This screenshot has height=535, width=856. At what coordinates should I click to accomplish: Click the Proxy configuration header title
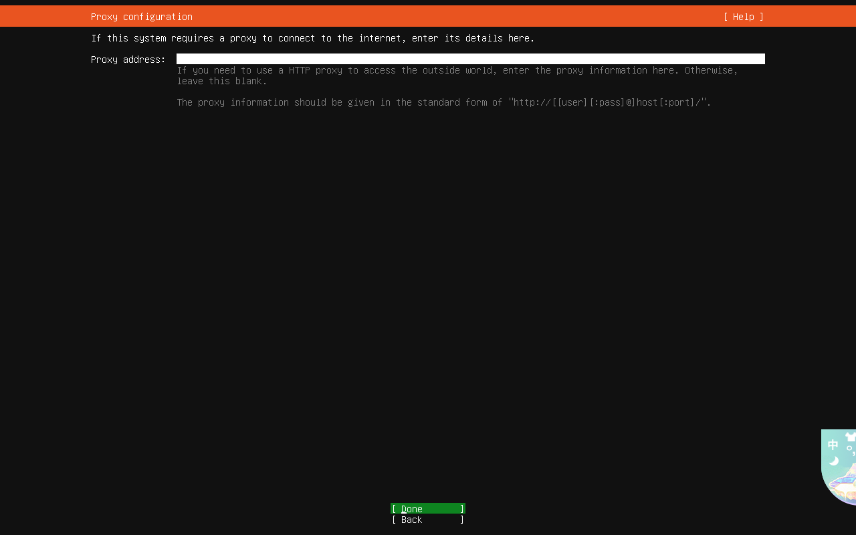[142, 17]
